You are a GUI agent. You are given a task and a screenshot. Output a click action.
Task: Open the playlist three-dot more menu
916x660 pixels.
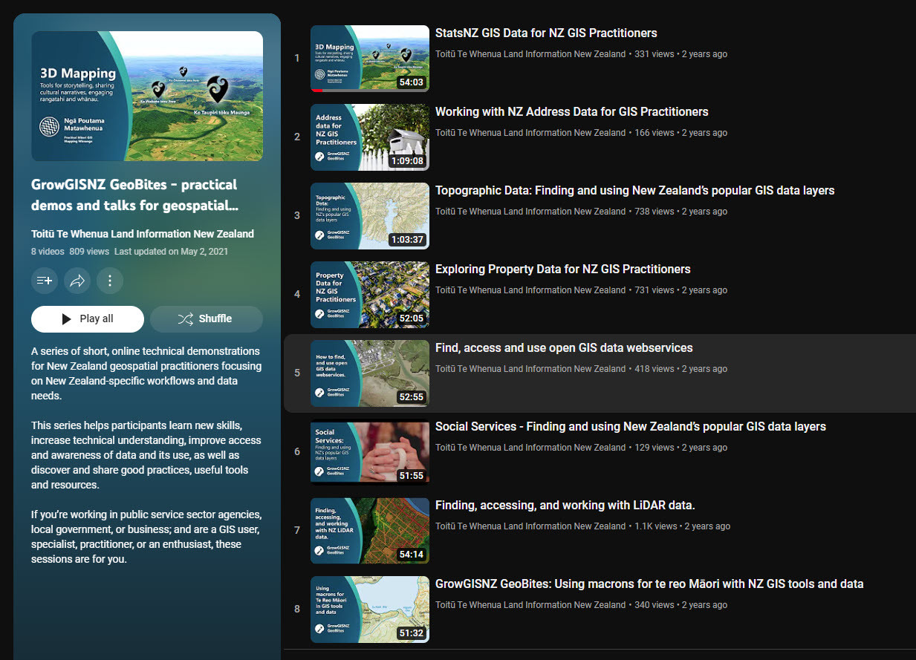coord(110,281)
